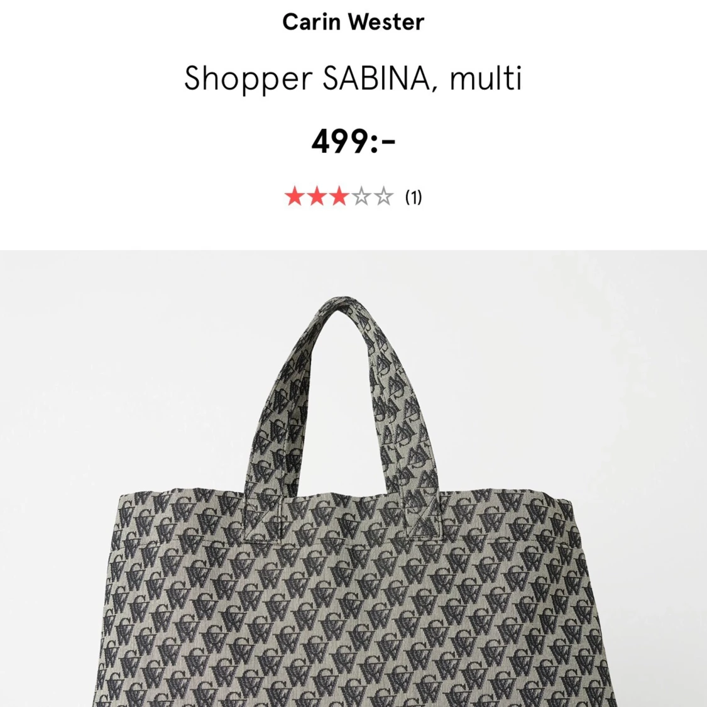Open the (1) review count

414,197
